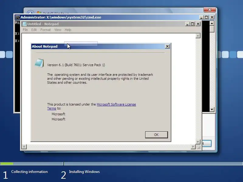This screenshot has height=182, width=243.
Task: Click cmd window scrollbar up arrow
Action: 212,23
